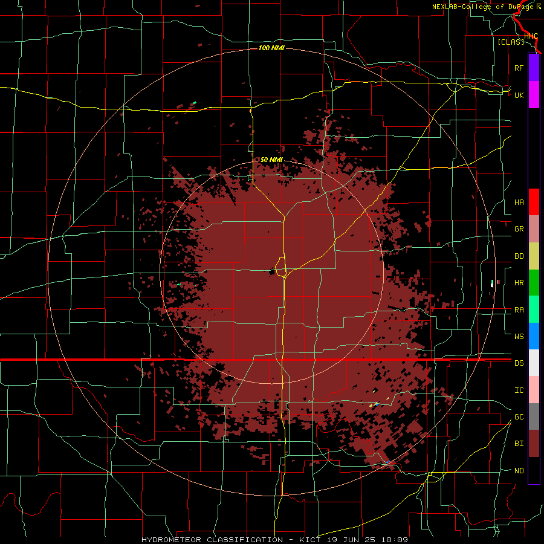Viewport: 544px width, 544px height.
Task: Click the HYDROMETEOR CLASSIFICATION title text
Action: coord(212,540)
